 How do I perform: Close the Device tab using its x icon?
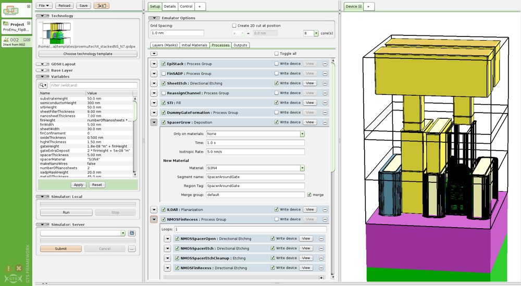(x=359, y=6)
